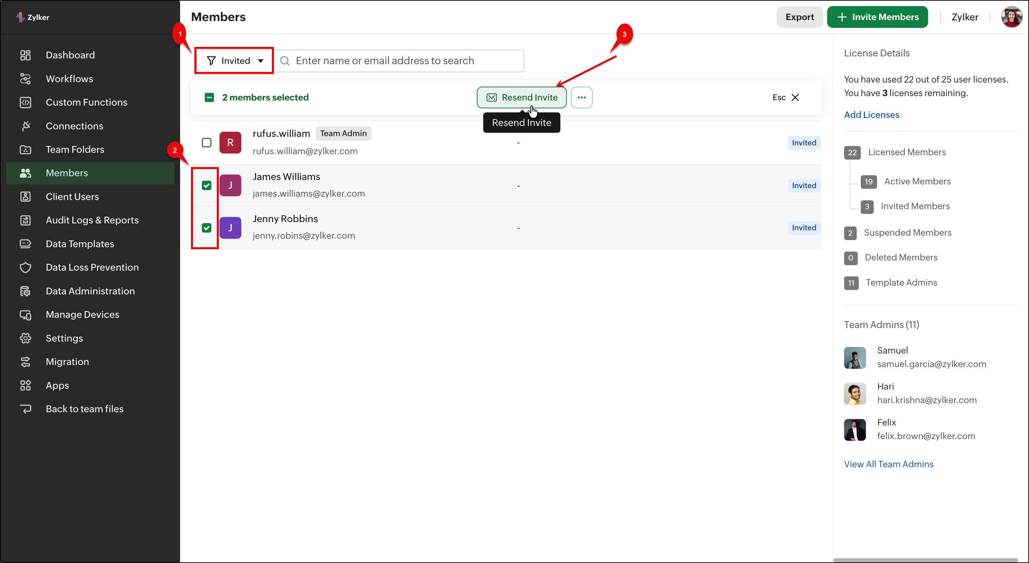This screenshot has width=1029, height=563.
Task: Click the Data Loss Prevention shield icon
Action: click(25, 267)
